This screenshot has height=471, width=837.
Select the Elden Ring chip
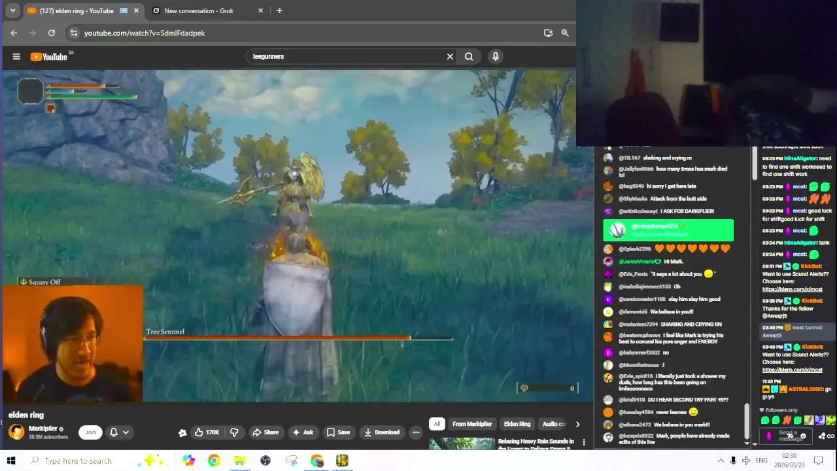click(517, 424)
